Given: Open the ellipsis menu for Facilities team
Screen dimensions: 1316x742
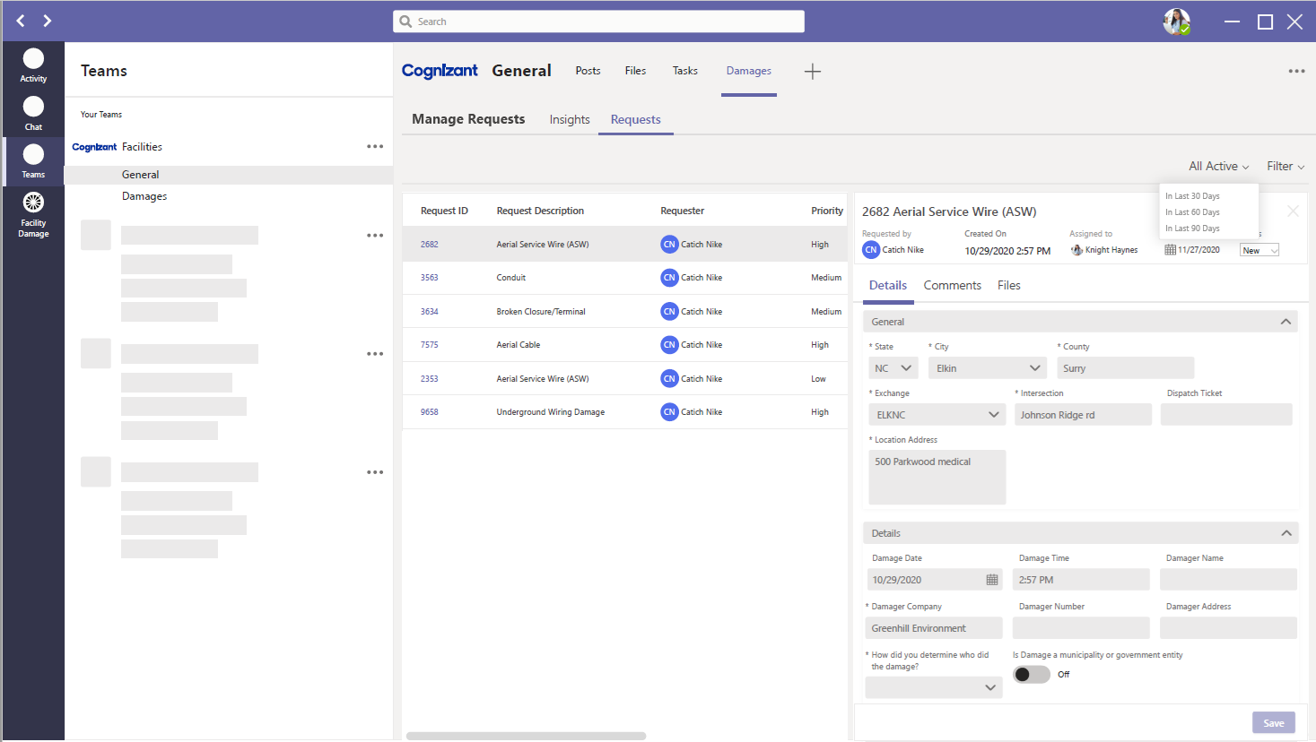Looking at the screenshot, I should pos(374,146).
